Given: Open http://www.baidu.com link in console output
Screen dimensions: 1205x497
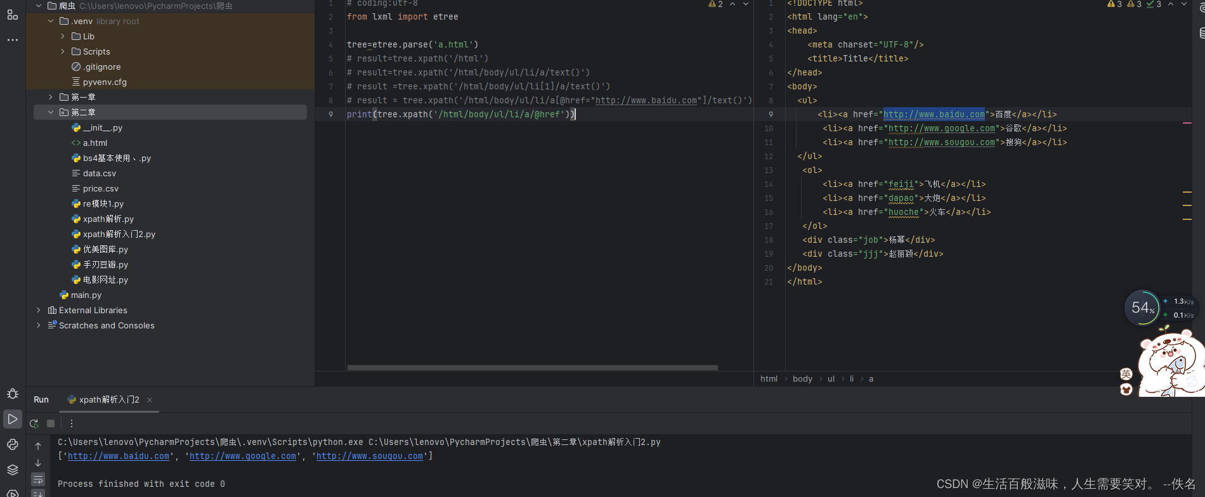Looking at the screenshot, I should coord(119,456).
